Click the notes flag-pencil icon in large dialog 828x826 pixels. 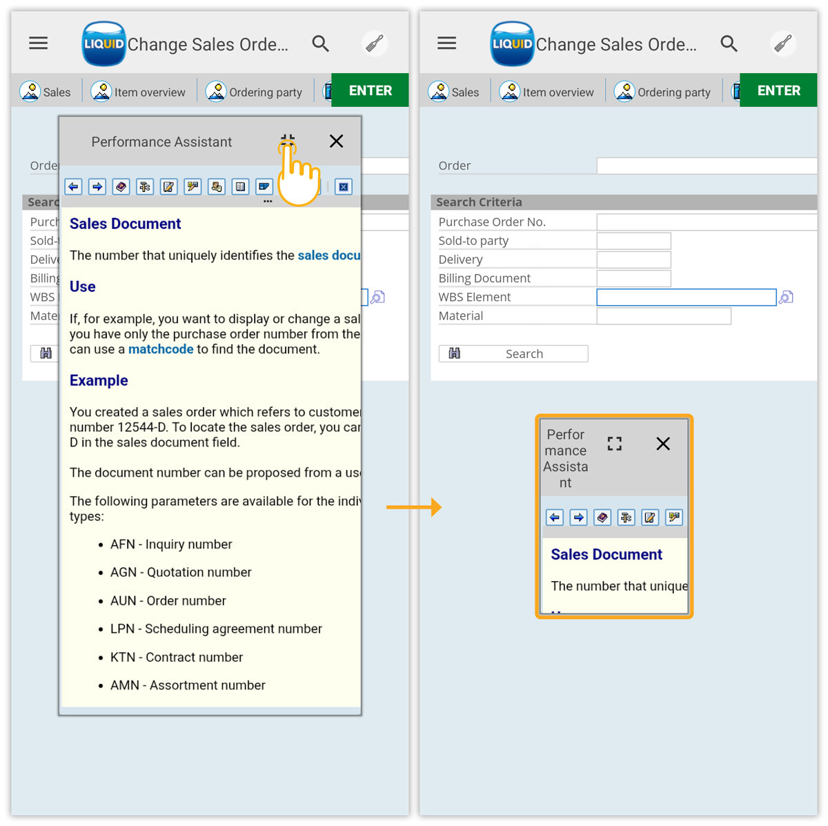point(193,186)
